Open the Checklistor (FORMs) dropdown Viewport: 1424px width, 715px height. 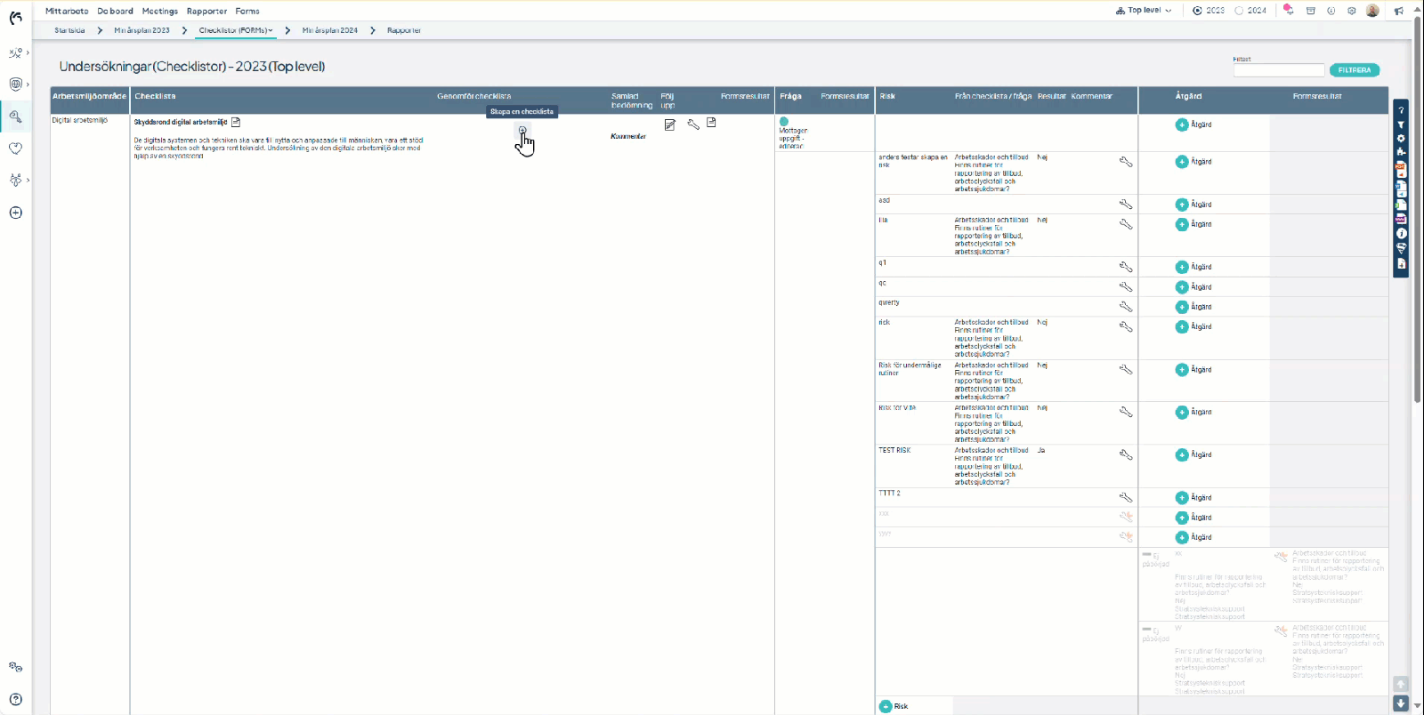236,30
